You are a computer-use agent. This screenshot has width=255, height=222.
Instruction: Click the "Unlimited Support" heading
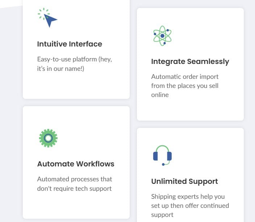tap(184, 181)
